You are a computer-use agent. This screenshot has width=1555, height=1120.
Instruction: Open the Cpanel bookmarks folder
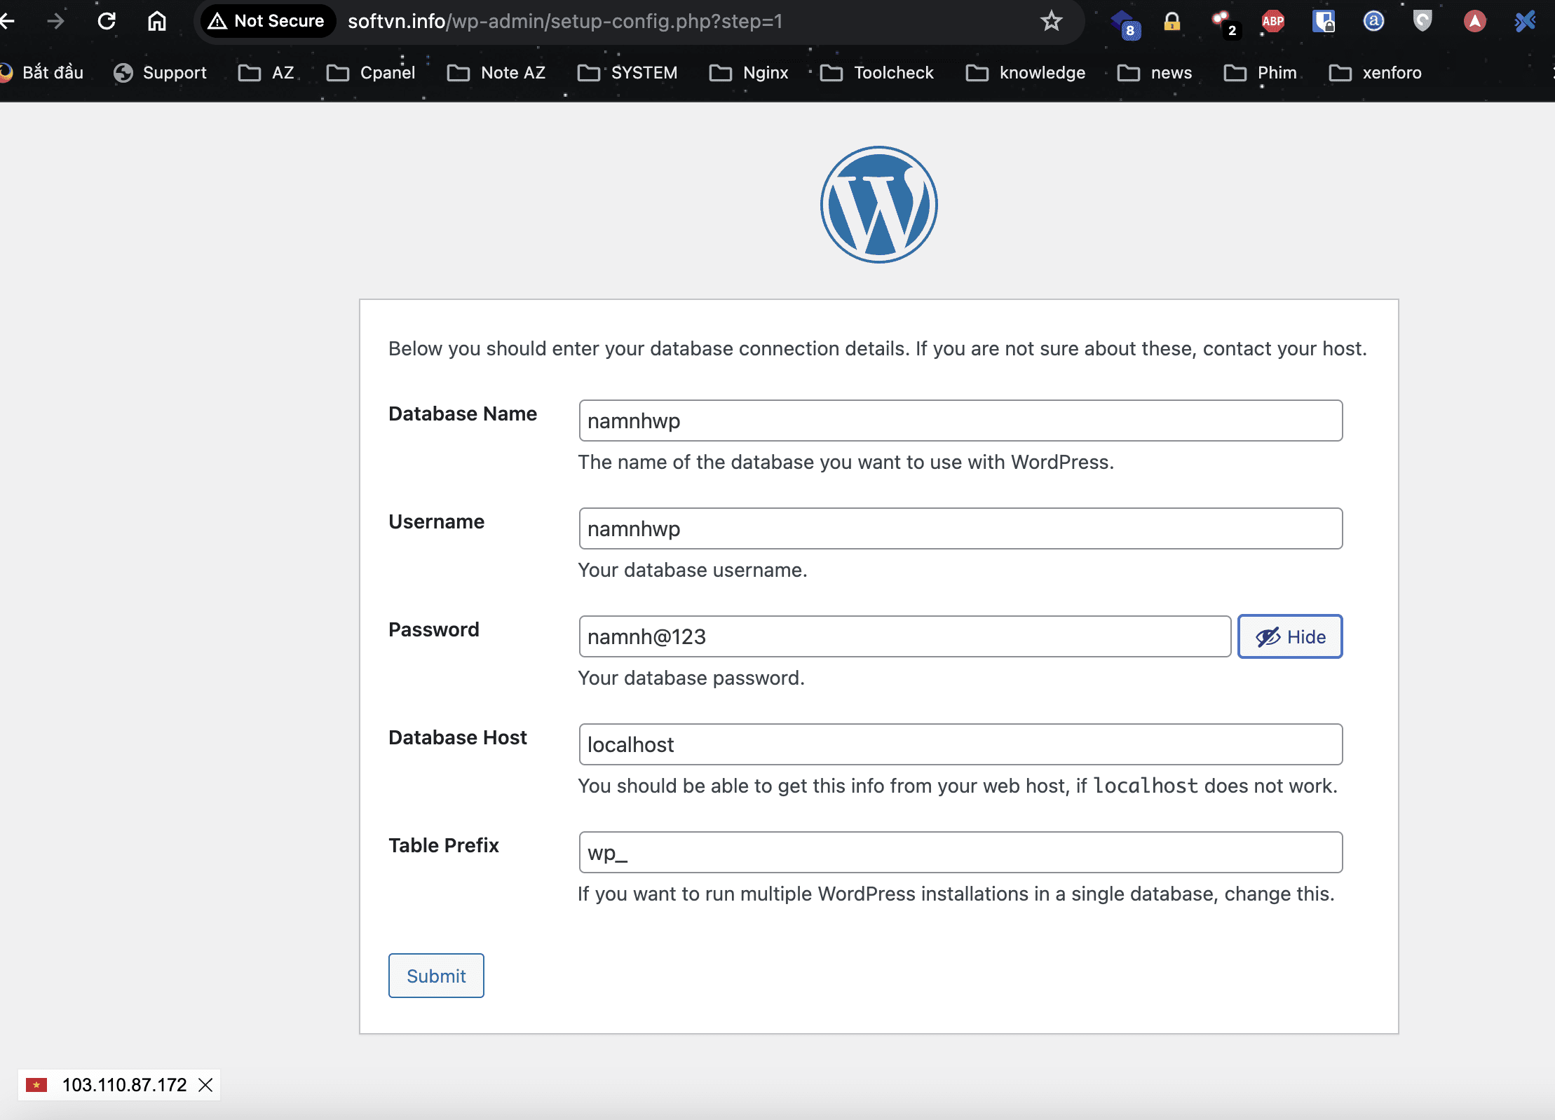[371, 73]
